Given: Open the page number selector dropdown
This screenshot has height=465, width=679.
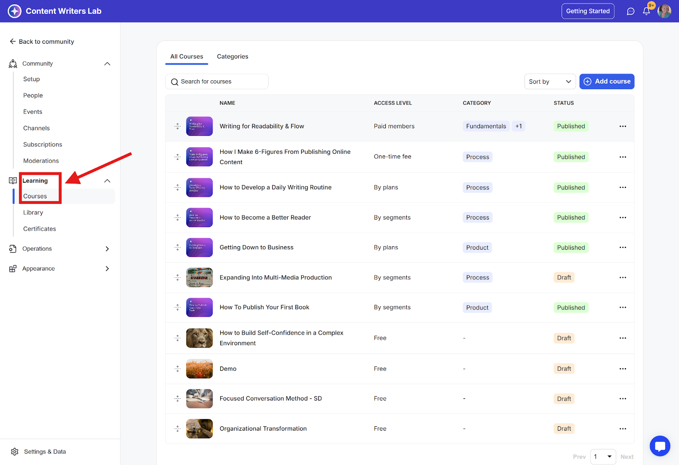Looking at the screenshot, I should (x=603, y=457).
